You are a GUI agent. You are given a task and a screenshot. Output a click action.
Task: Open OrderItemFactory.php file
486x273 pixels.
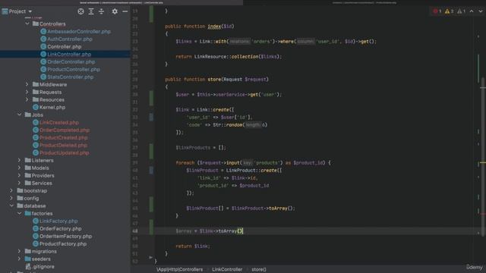[66, 236]
